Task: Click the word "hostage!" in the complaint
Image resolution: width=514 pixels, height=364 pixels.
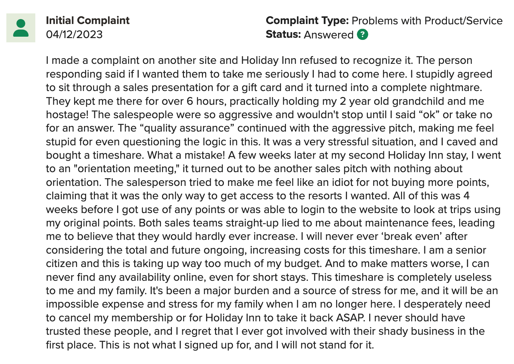Action: pos(67,115)
